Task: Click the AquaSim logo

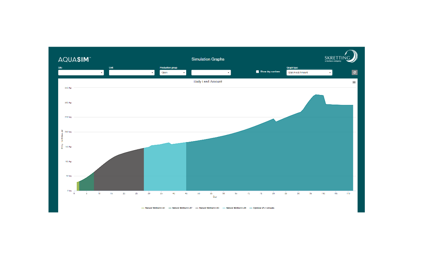Action: click(74, 59)
